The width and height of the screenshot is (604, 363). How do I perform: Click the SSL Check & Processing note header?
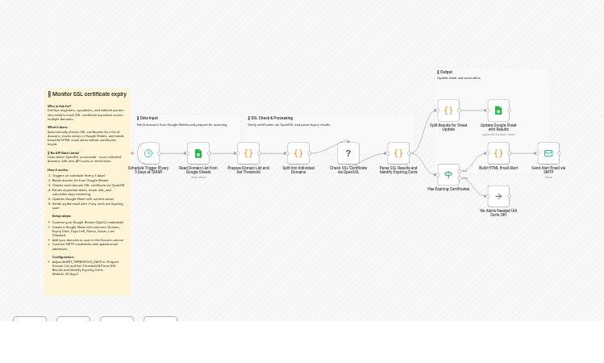pyautogui.click(x=271, y=119)
